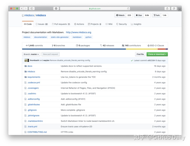Click the mkdocs folder icon in file list
The height and width of the screenshot is (146, 190).
[x=26, y=72]
